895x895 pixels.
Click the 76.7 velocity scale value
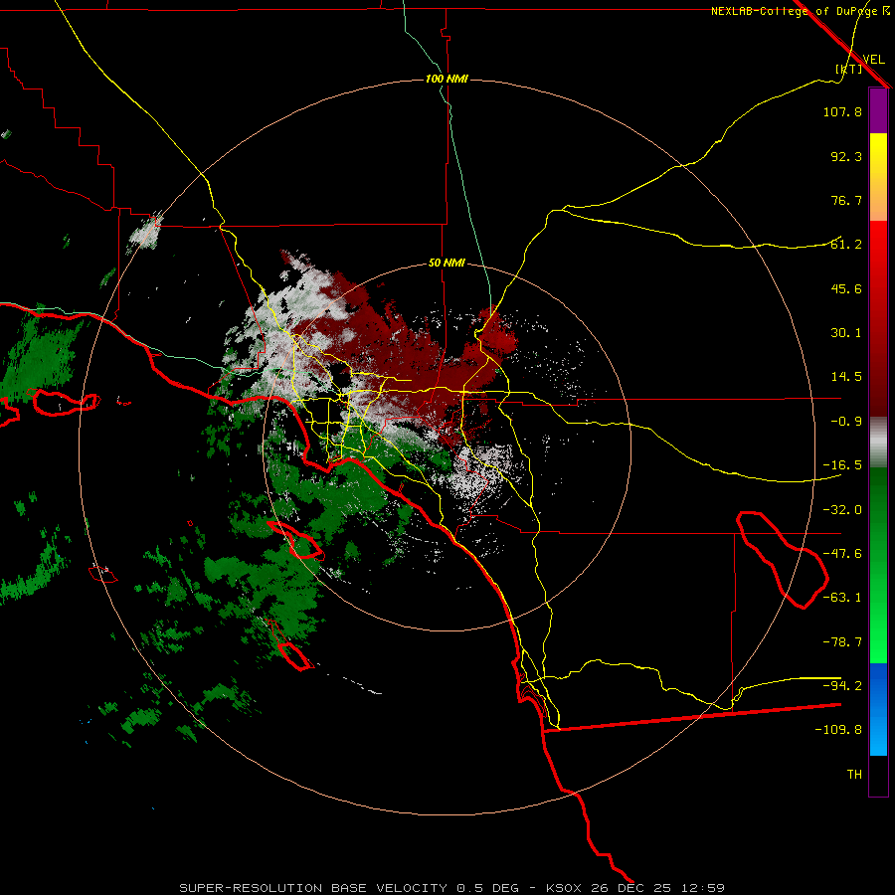pos(846,200)
